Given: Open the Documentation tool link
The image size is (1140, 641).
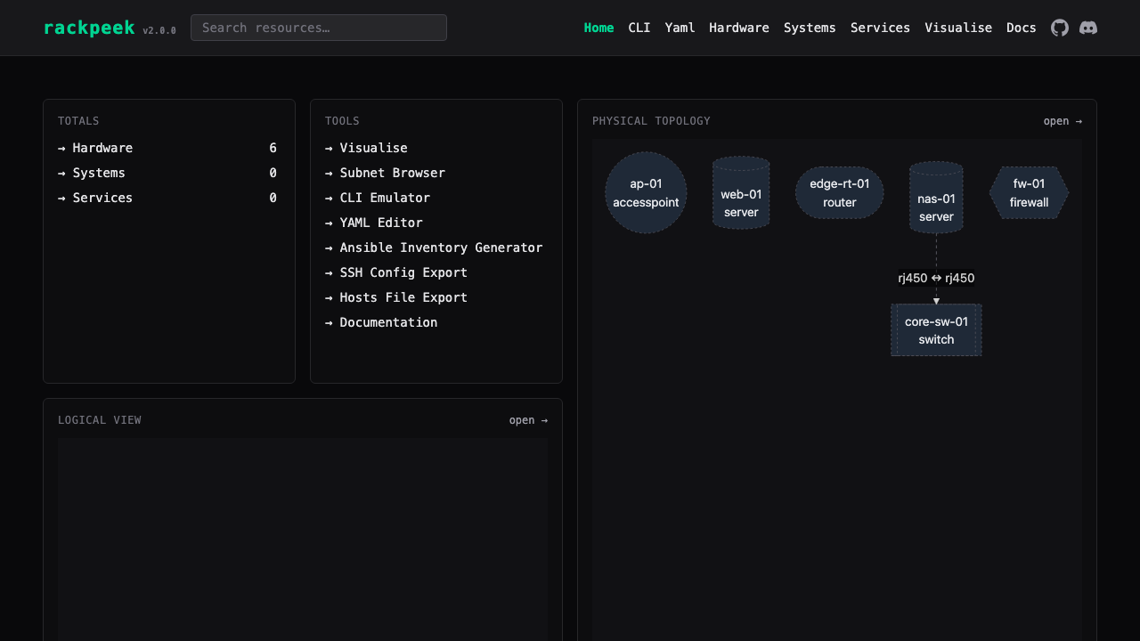Looking at the screenshot, I should pos(381,322).
